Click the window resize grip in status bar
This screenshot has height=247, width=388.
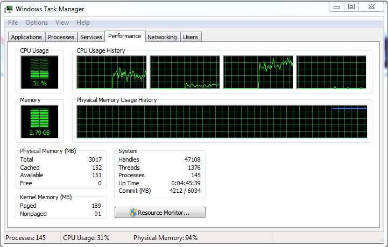381,241
